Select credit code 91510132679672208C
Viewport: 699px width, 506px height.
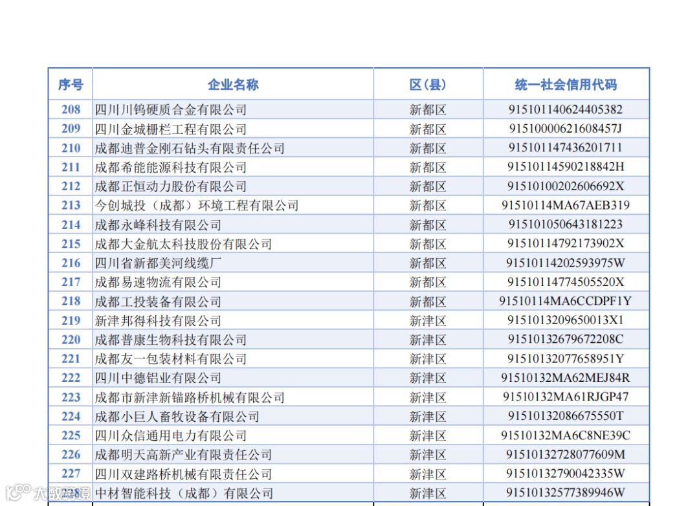pos(566,339)
